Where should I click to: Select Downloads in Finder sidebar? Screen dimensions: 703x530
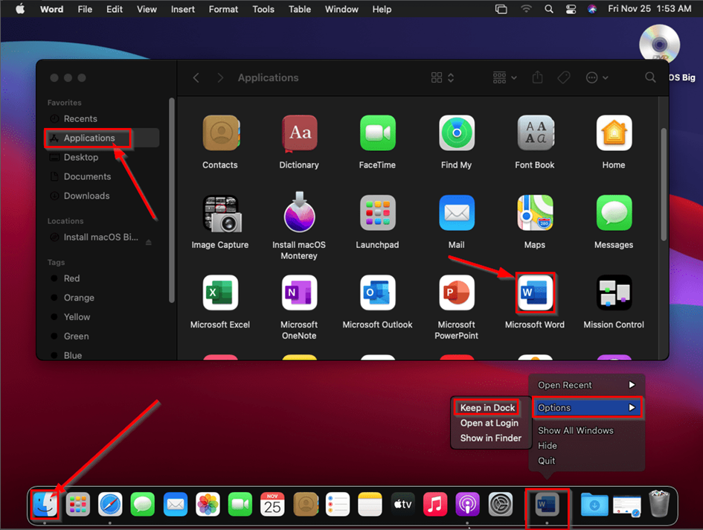(x=86, y=196)
